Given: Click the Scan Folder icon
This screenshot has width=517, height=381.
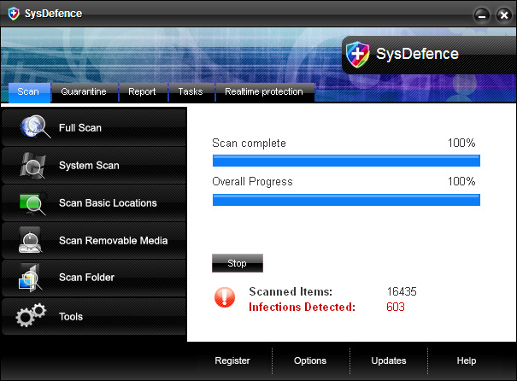Looking at the screenshot, I should pos(30,278).
